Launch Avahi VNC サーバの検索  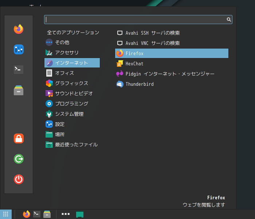172,43
